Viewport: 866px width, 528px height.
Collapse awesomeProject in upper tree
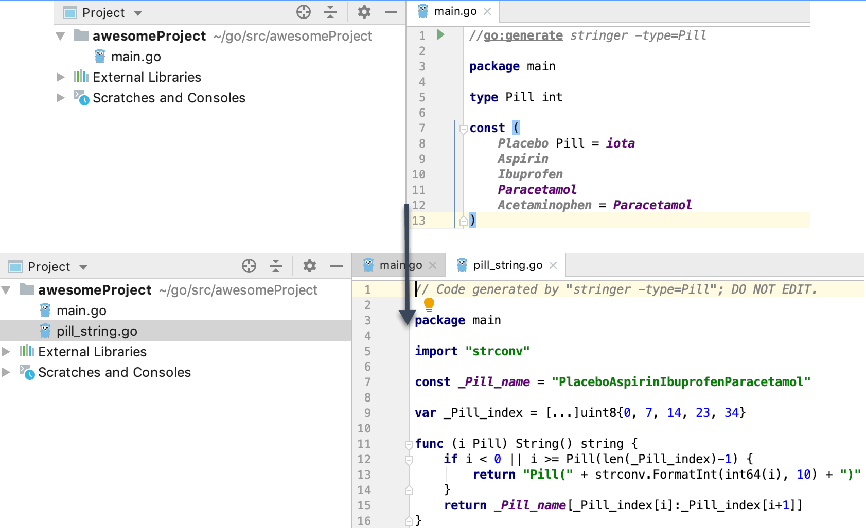tap(61, 36)
